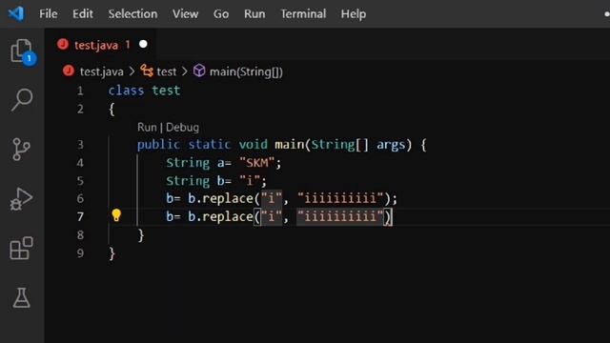Viewport: 610px width, 343px height.
Task: Click 'replace' on line 7
Action: [228, 216]
